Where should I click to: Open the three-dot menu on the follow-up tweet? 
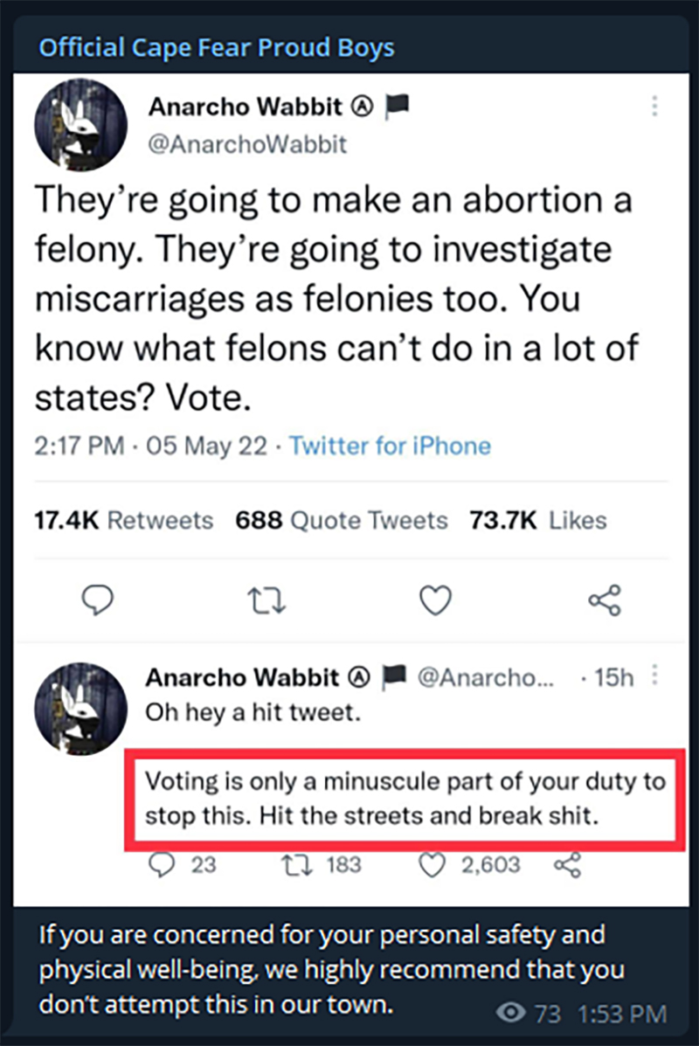click(655, 675)
